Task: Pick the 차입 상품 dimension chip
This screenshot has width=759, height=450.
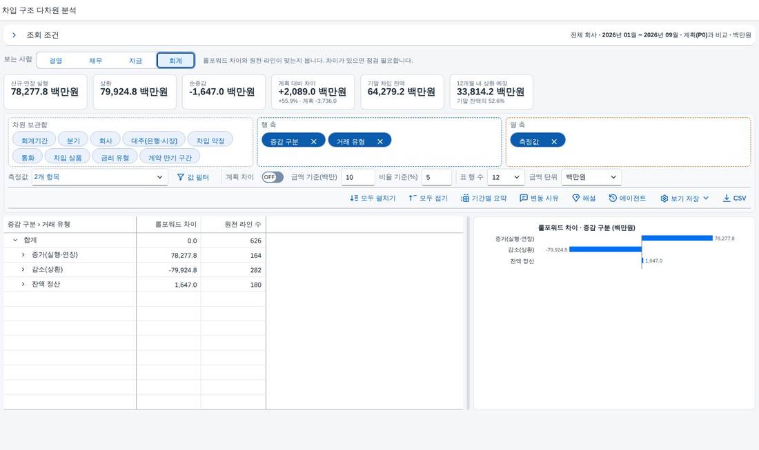Action: coord(68,158)
